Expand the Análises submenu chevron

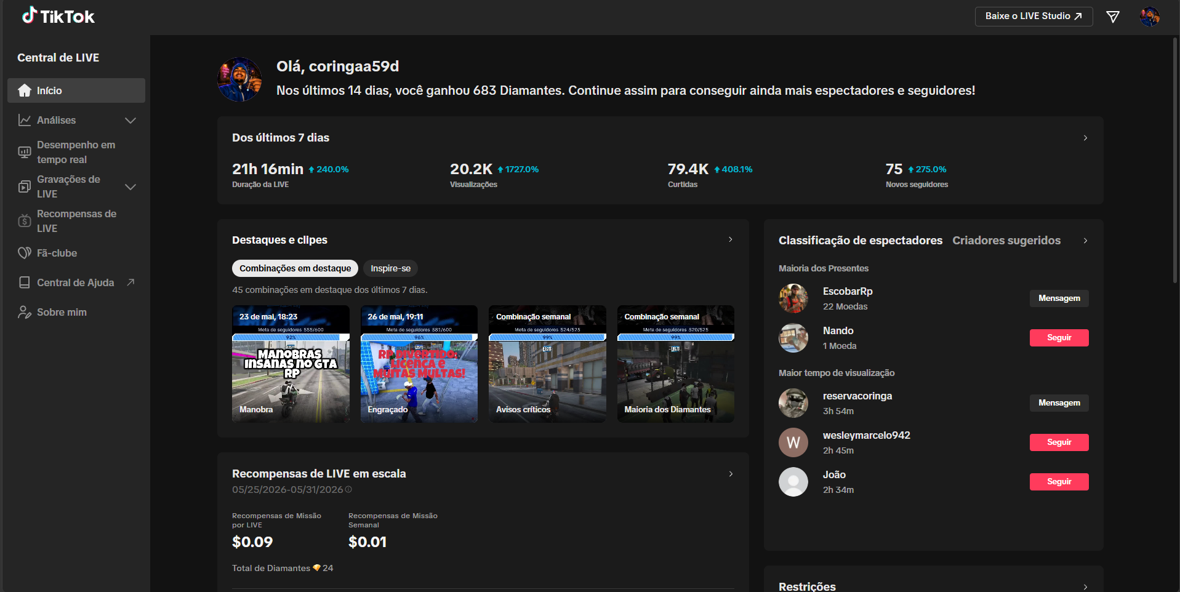click(x=130, y=120)
